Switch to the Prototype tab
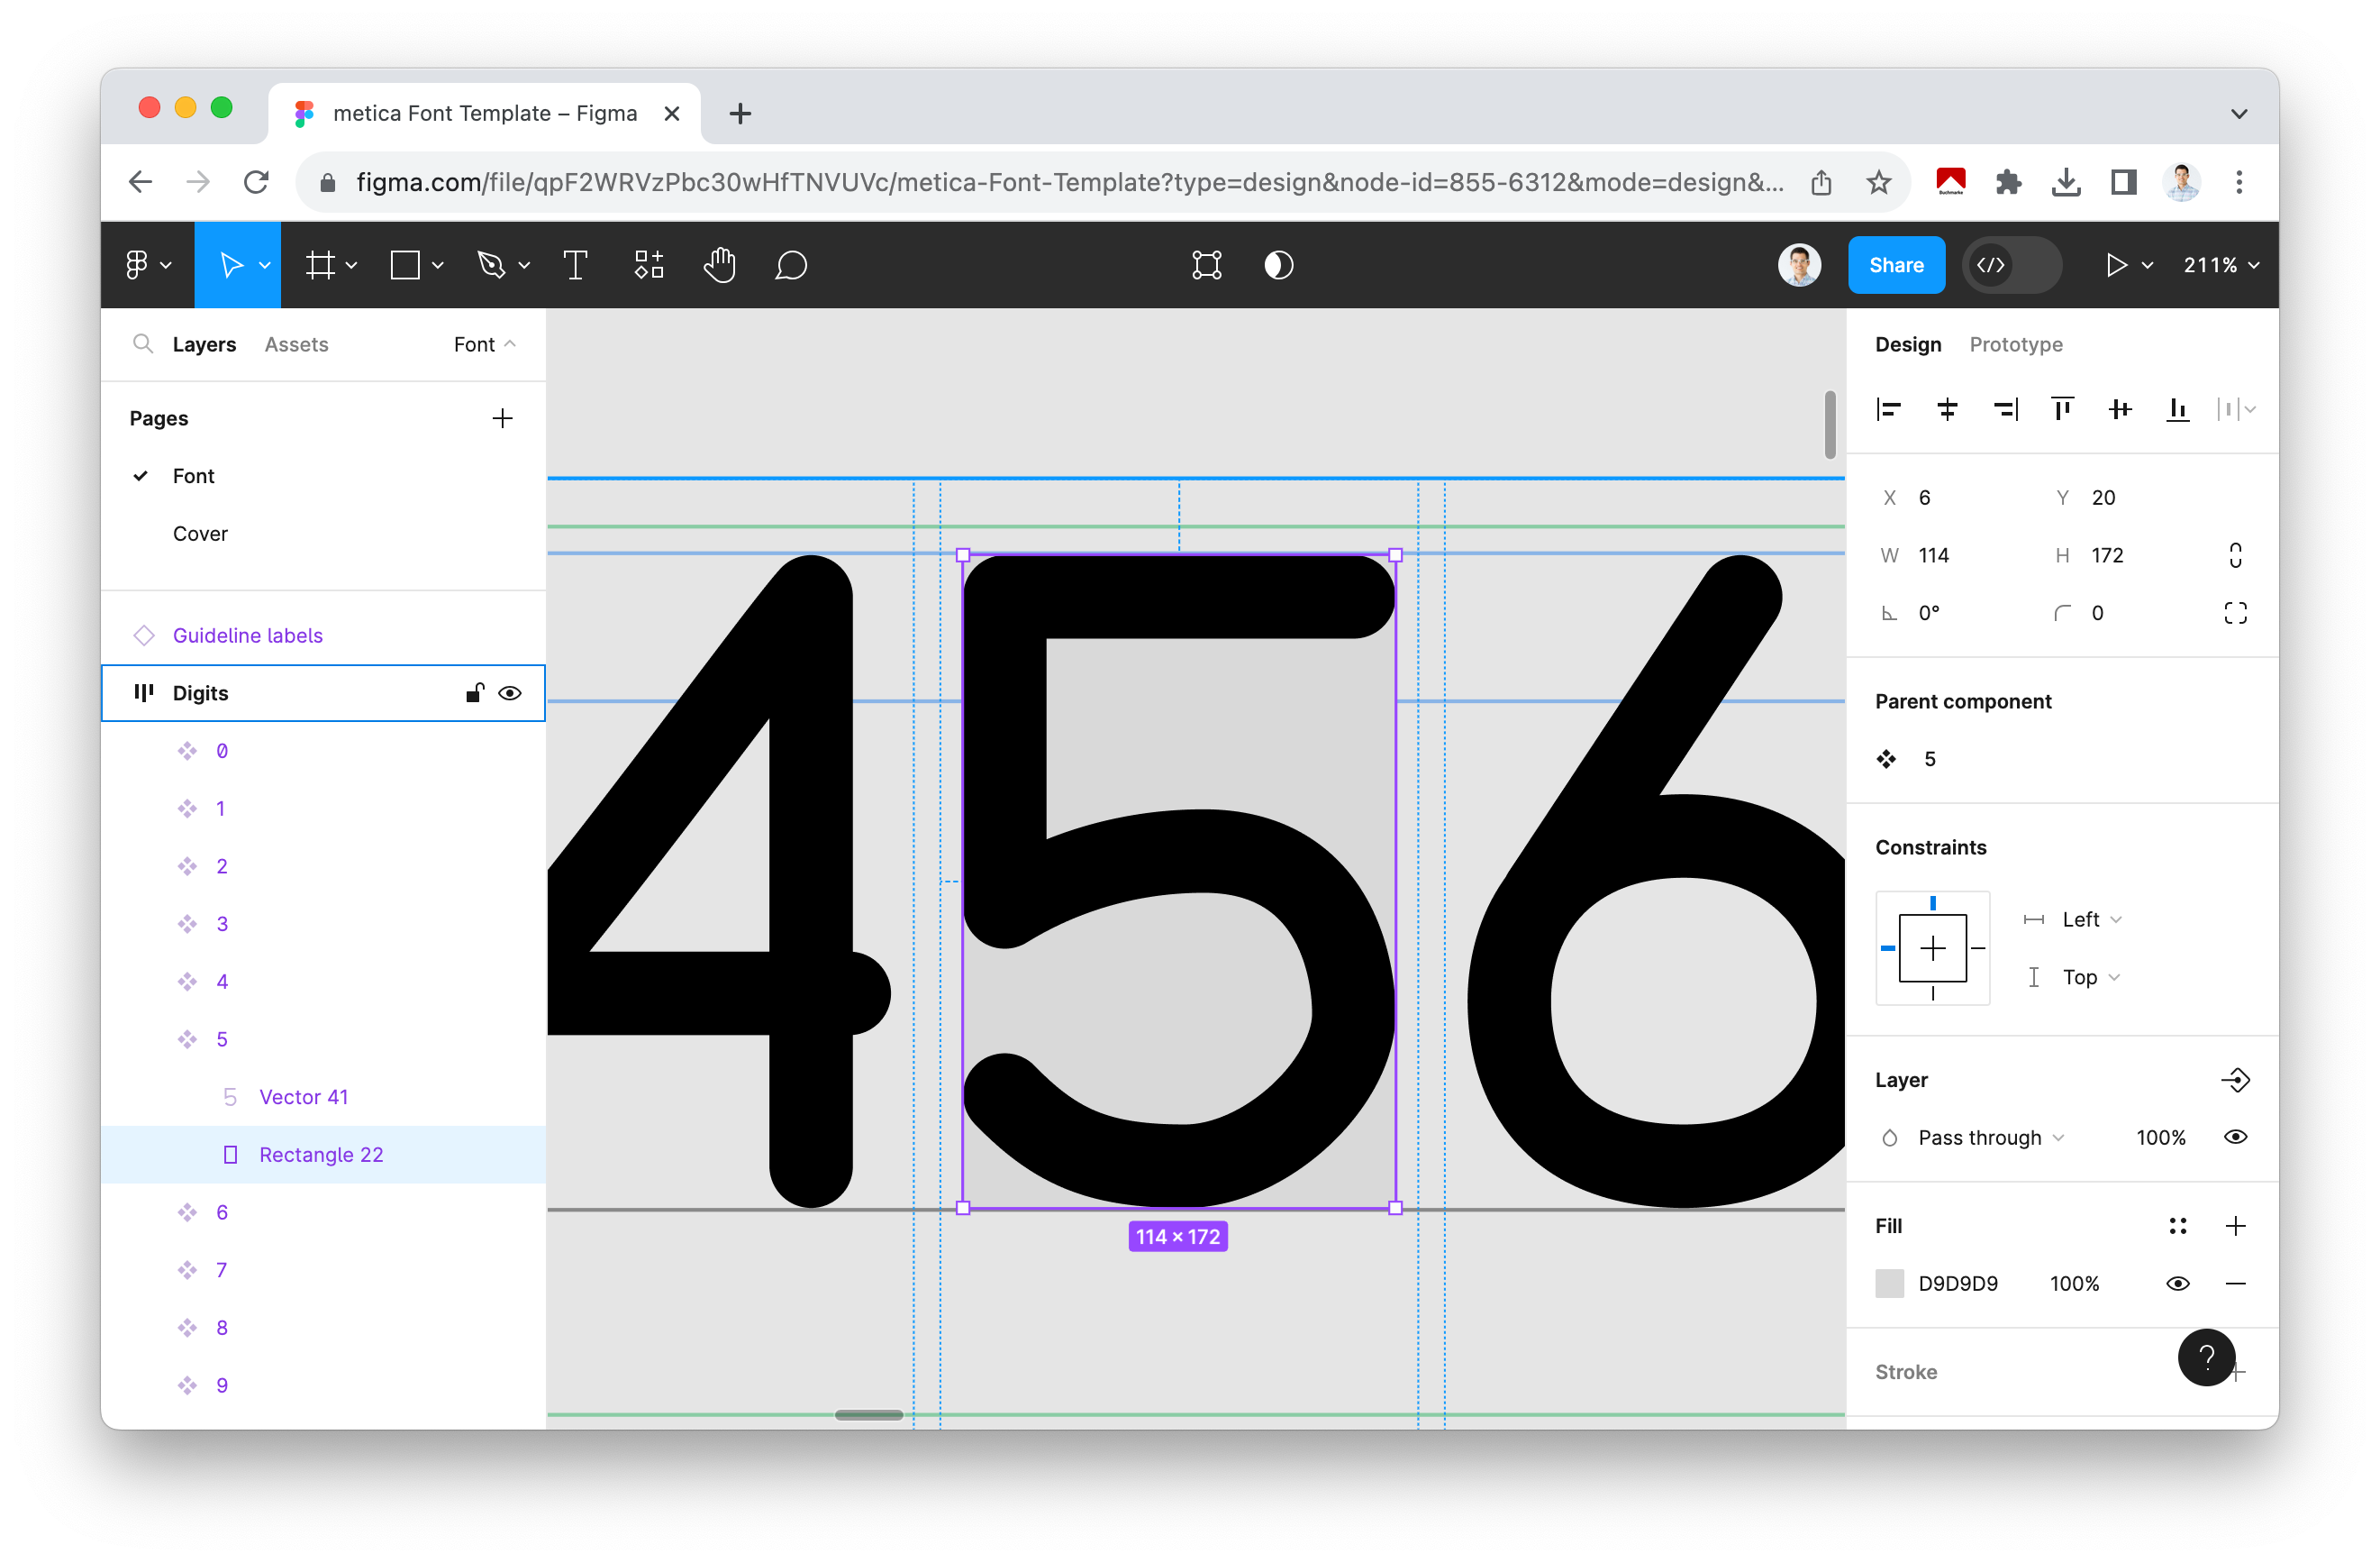2380x1563 pixels. coord(2015,344)
